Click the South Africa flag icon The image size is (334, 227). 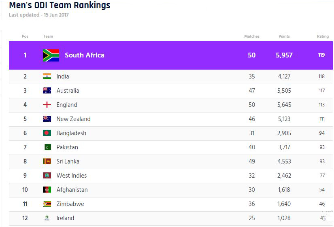(51, 55)
